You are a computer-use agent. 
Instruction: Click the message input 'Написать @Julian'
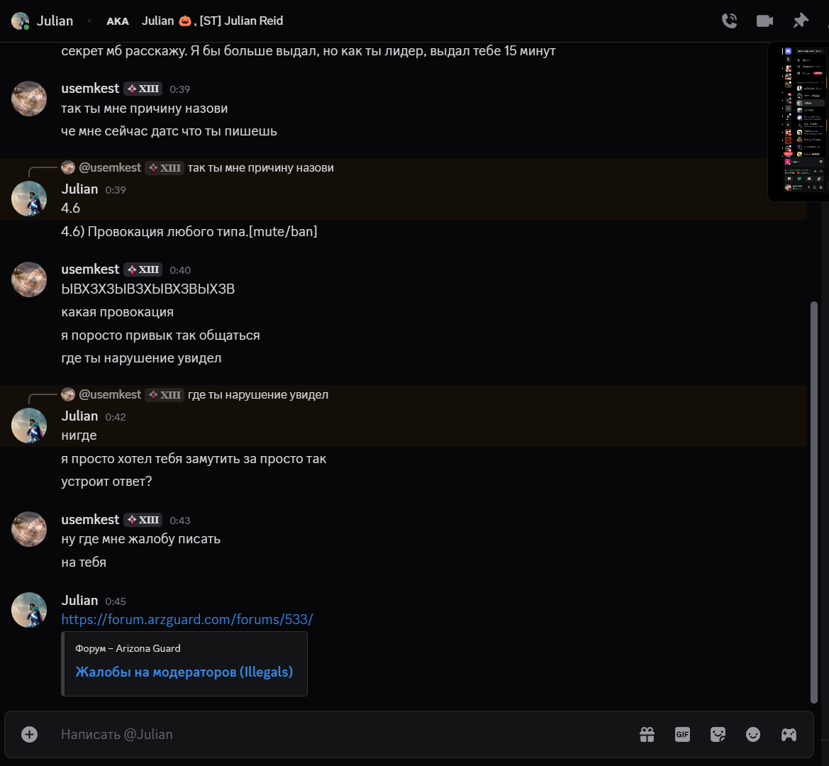340,734
